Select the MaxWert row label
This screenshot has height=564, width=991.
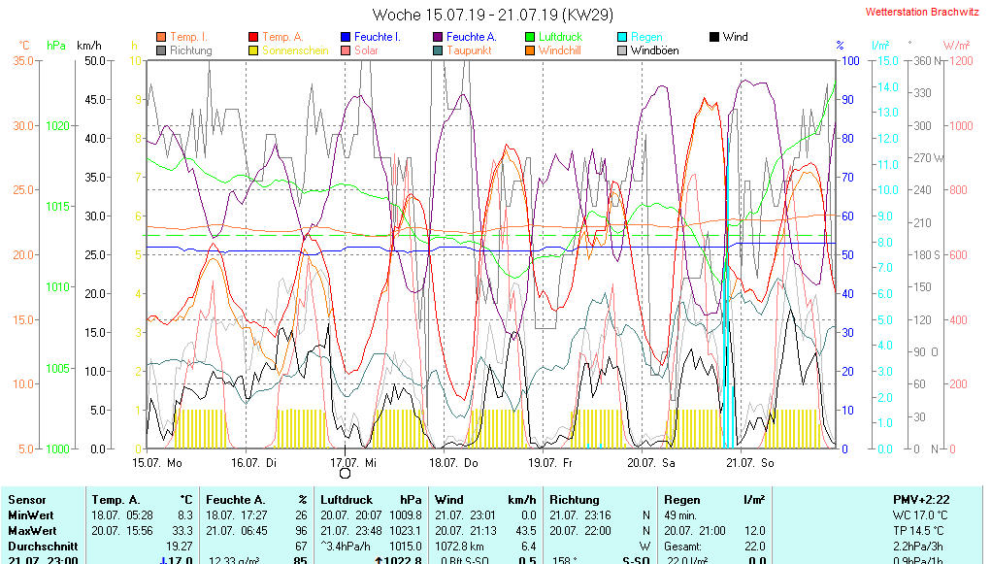pos(31,531)
